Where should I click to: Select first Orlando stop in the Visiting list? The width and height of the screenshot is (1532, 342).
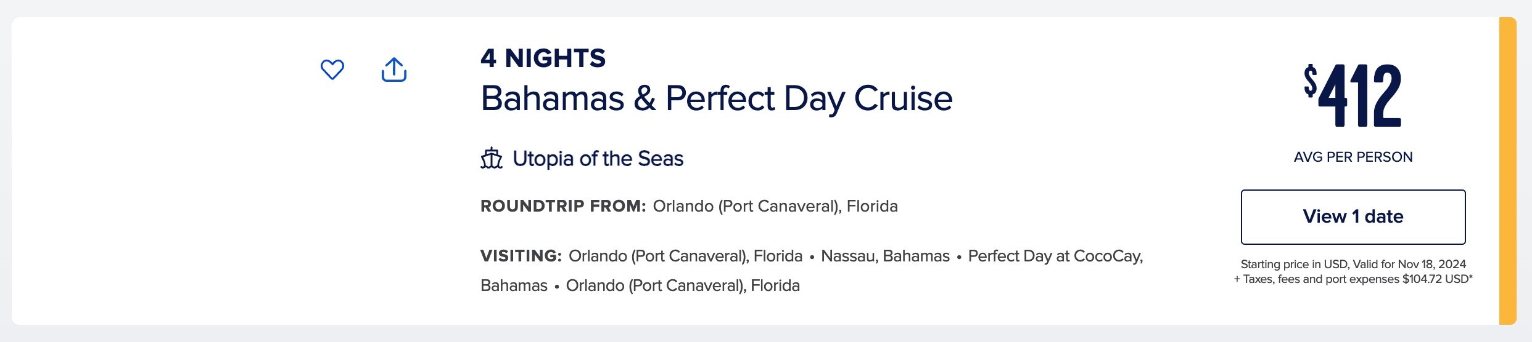pos(685,256)
